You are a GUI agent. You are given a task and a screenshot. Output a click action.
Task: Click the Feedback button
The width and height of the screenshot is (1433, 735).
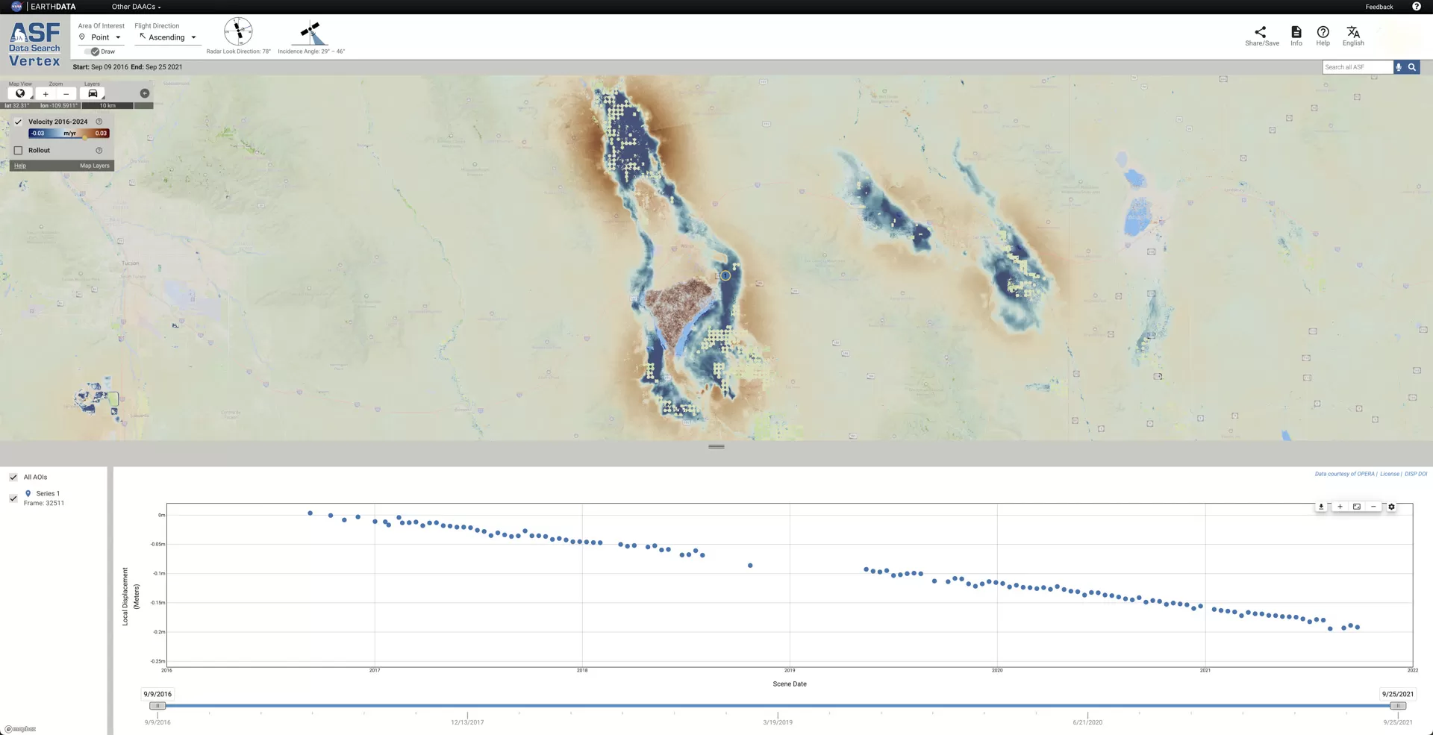1379,7
